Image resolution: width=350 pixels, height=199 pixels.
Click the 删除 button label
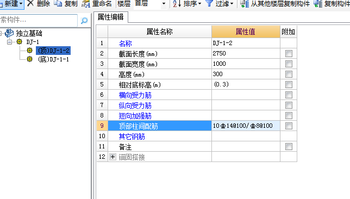tap(43, 4)
